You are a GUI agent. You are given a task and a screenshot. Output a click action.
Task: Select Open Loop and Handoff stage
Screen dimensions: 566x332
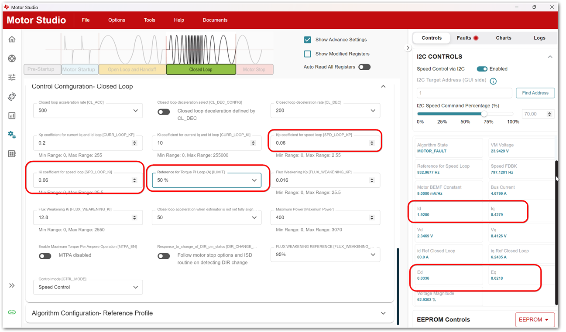[132, 69]
